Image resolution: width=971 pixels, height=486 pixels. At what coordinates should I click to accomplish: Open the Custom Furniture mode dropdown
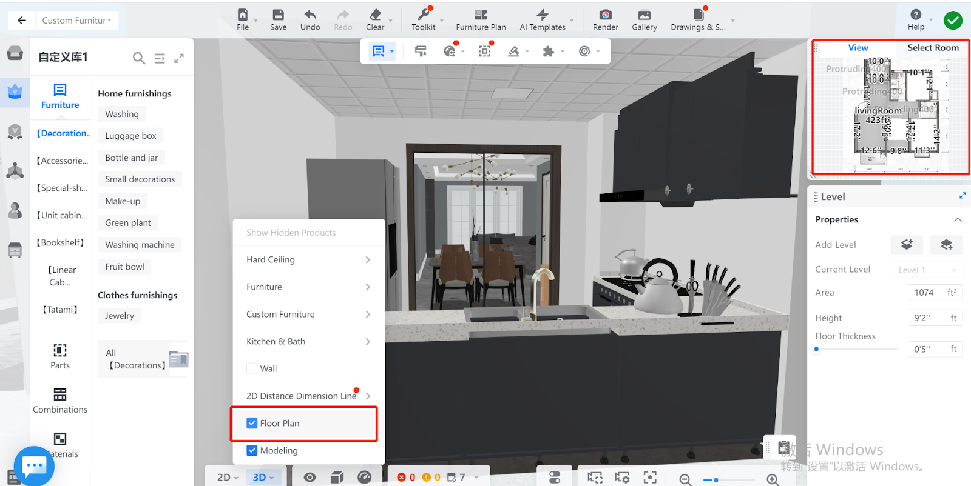click(x=76, y=20)
